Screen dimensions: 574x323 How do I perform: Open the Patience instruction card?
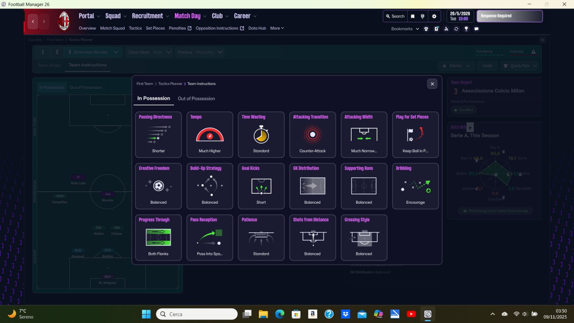[261, 238]
